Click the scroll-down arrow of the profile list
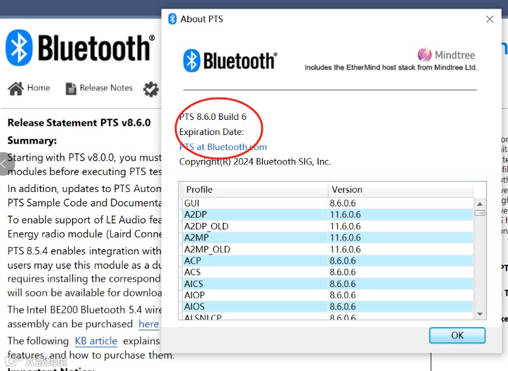The image size is (508, 371). [480, 314]
